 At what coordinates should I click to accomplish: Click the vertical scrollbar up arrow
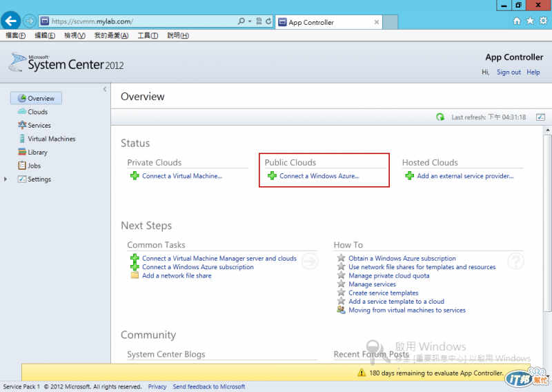pos(547,130)
